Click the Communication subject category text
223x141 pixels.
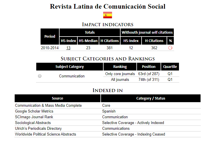coord(72,76)
